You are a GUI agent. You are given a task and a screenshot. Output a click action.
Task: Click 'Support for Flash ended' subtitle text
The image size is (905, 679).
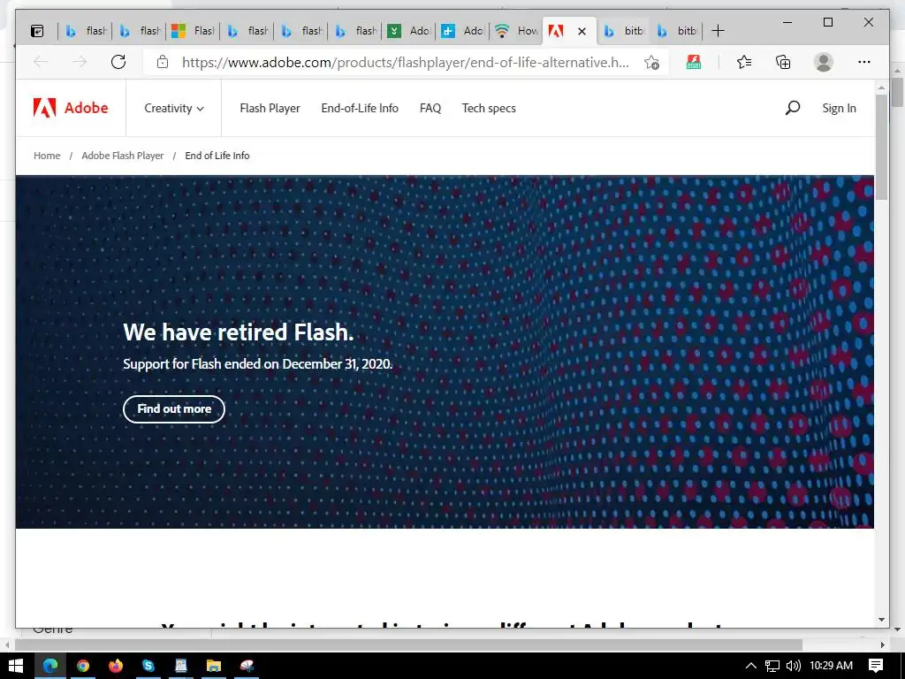tap(257, 363)
